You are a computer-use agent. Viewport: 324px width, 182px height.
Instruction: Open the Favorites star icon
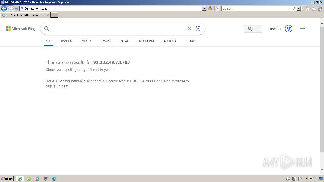pyautogui.click(x=314, y=9)
